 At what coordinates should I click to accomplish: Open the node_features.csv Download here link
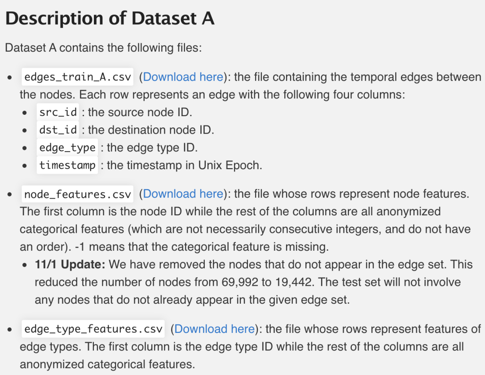coord(183,194)
